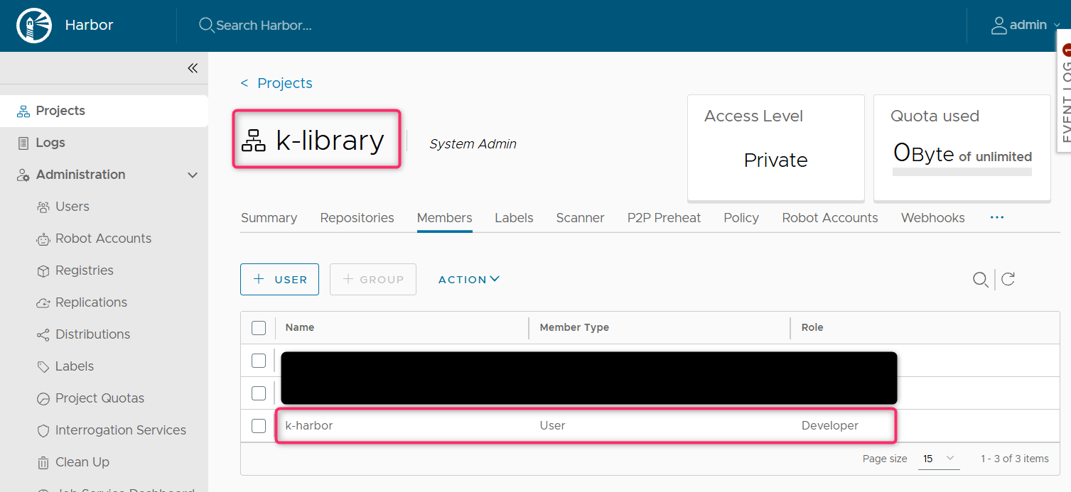The image size is (1071, 492).
Task: Click the 'Private' access level text
Action: pyautogui.click(x=775, y=160)
